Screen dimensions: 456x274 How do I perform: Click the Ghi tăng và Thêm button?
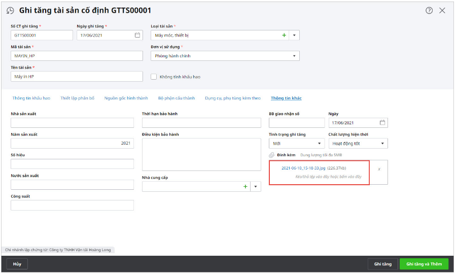424,264
